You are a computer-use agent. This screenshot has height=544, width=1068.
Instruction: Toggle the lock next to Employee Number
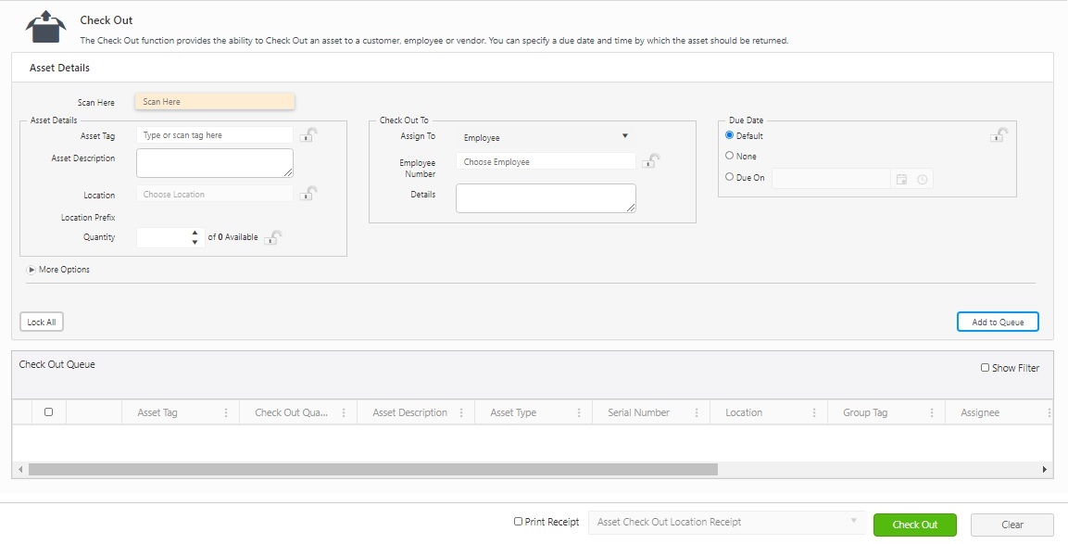click(651, 161)
